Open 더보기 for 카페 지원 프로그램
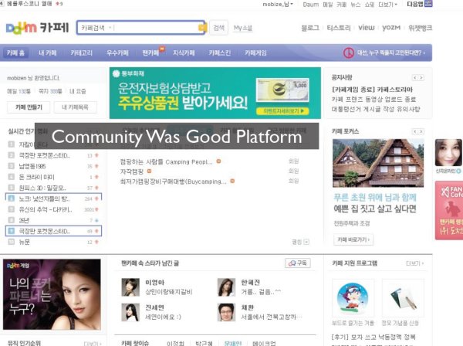This screenshot has width=463, height=346. click(x=414, y=263)
